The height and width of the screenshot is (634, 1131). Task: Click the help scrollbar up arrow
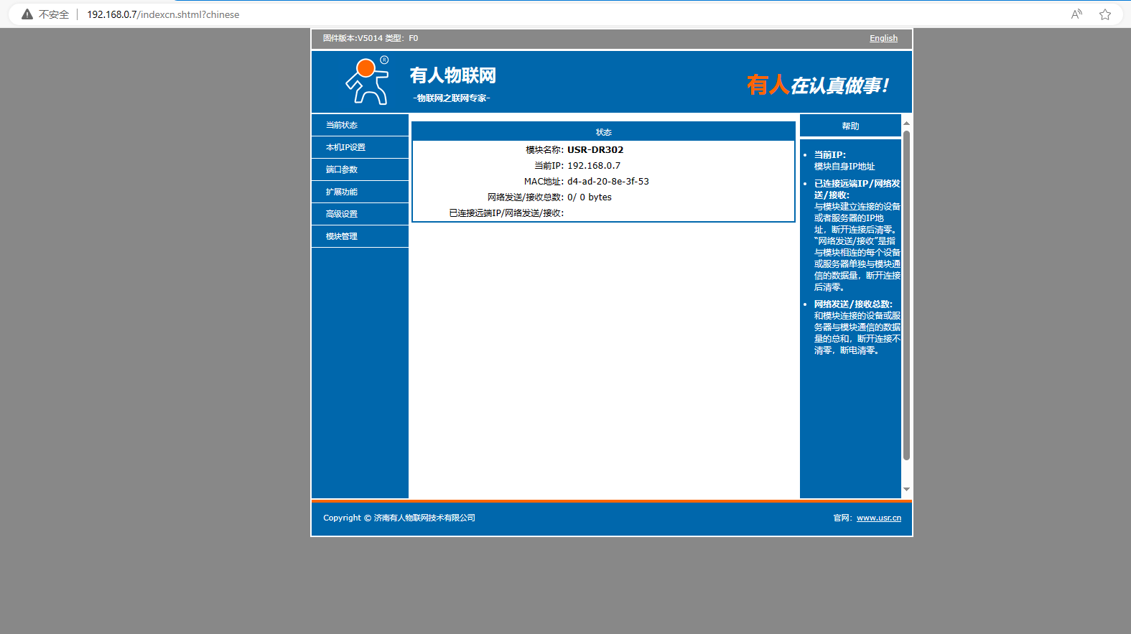[x=906, y=123]
